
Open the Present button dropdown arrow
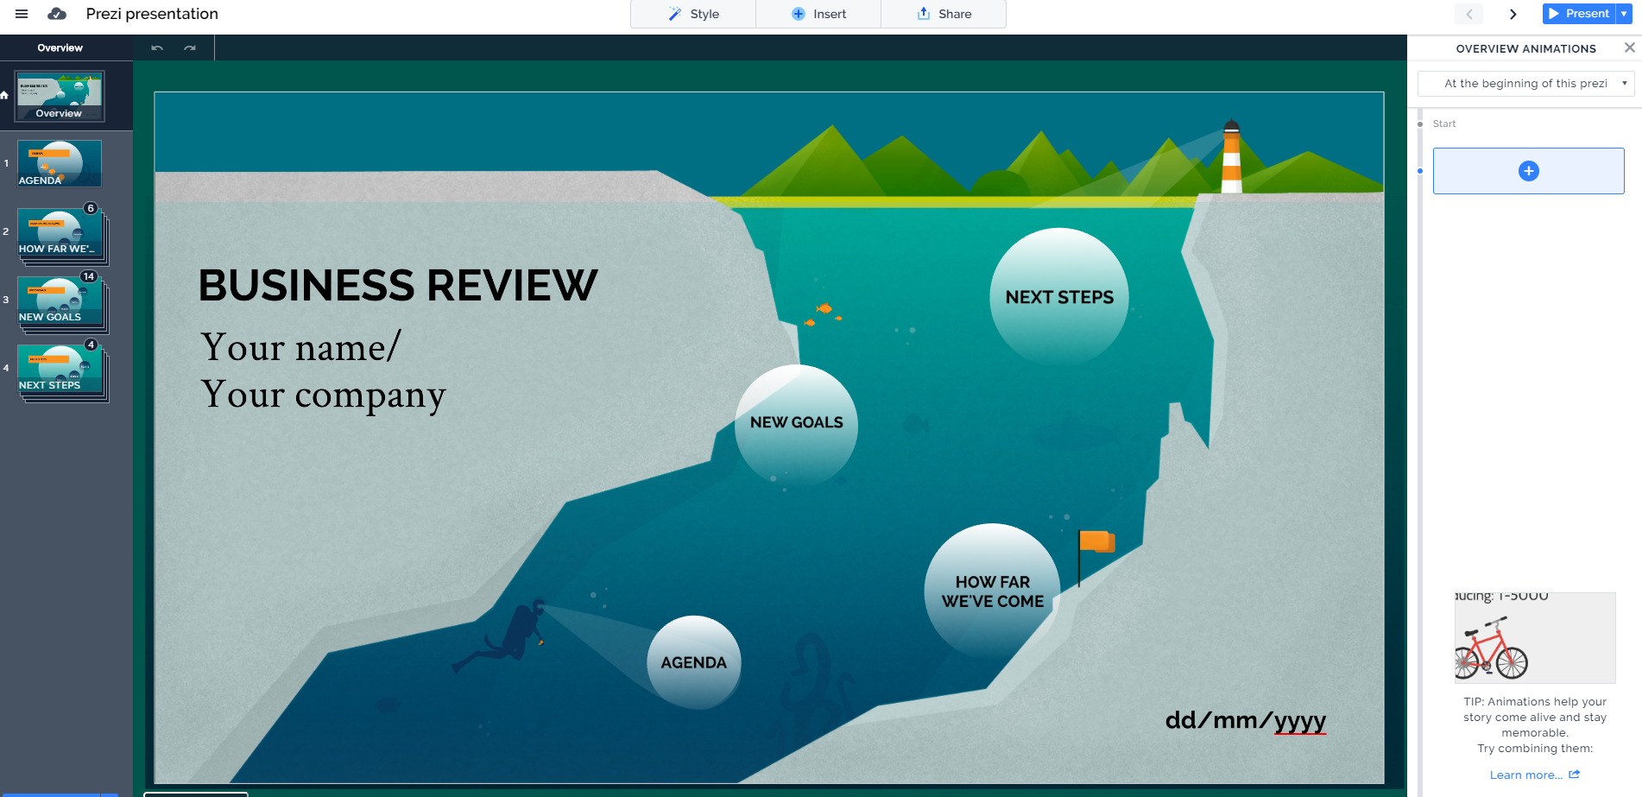coord(1625,14)
